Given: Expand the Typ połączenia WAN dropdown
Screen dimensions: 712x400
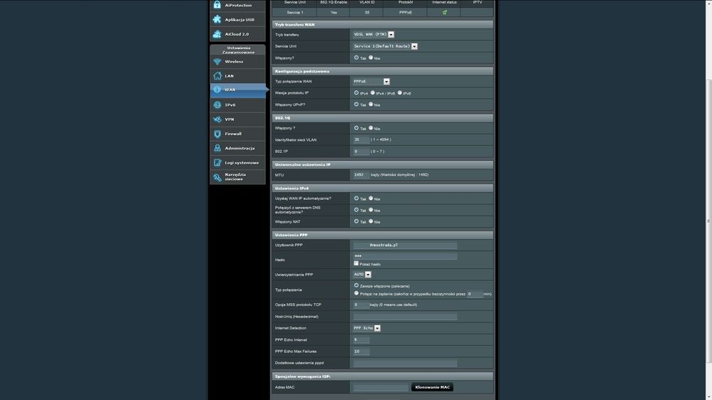Looking at the screenshot, I should (x=371, y=82).
